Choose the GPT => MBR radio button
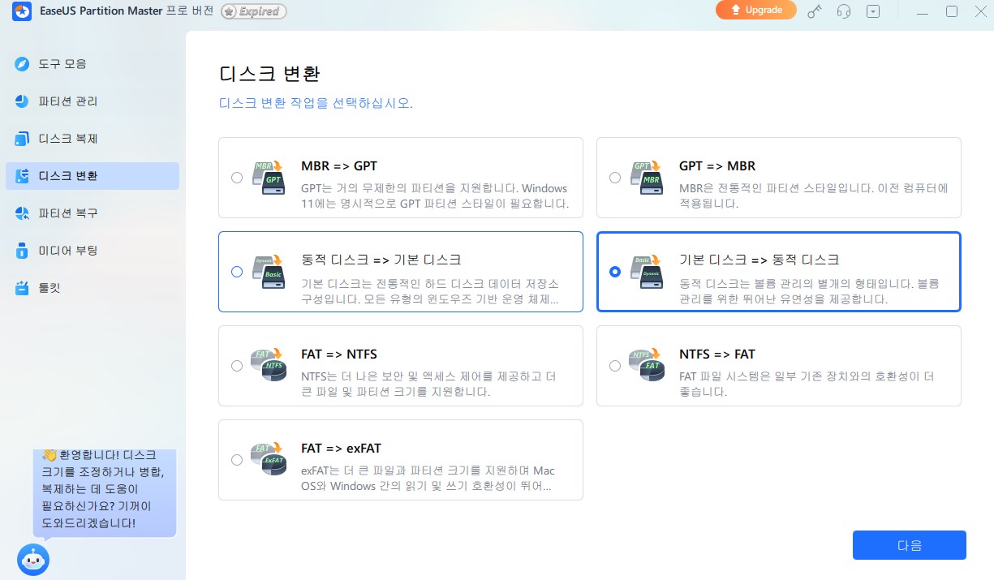994x580 pixels. [x=615, y=177]
